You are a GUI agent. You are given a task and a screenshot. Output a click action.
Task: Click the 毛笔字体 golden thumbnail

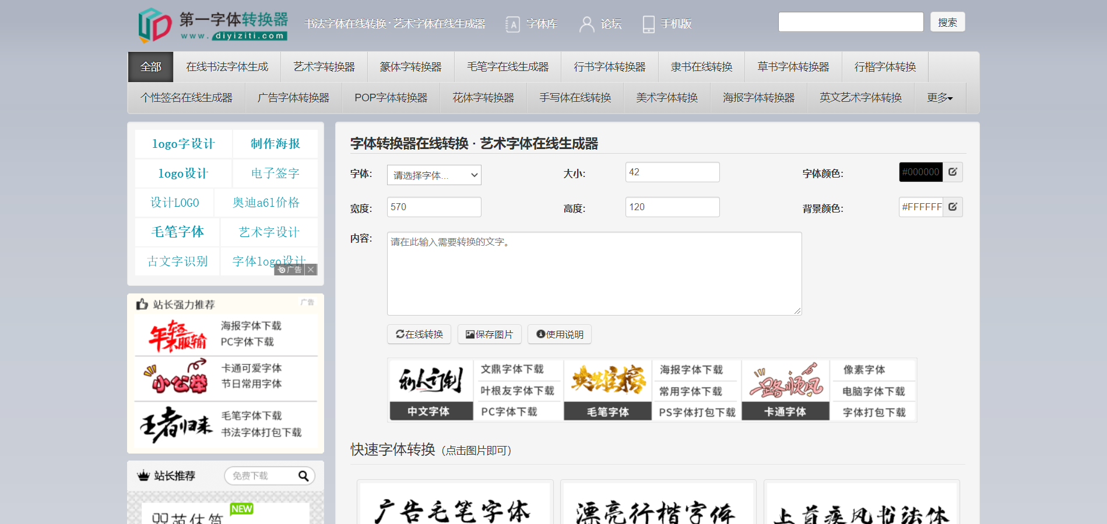pos(607,390)
